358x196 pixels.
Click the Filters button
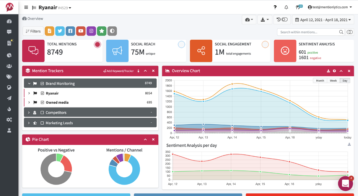pyautogui.click(x=33, y=31)
